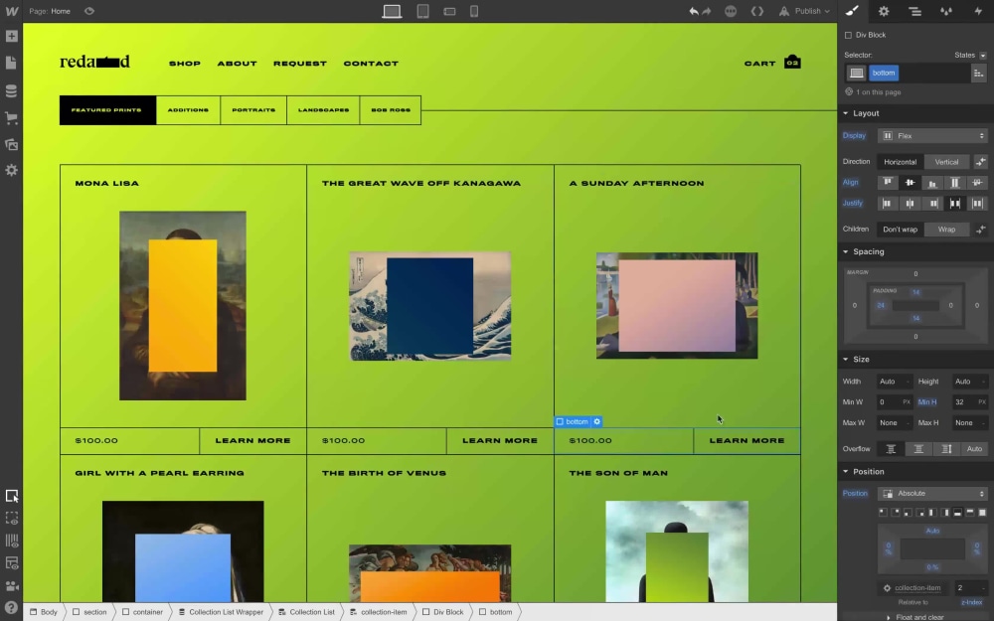Open the Position Absolute dropdown

click(932, 493)
